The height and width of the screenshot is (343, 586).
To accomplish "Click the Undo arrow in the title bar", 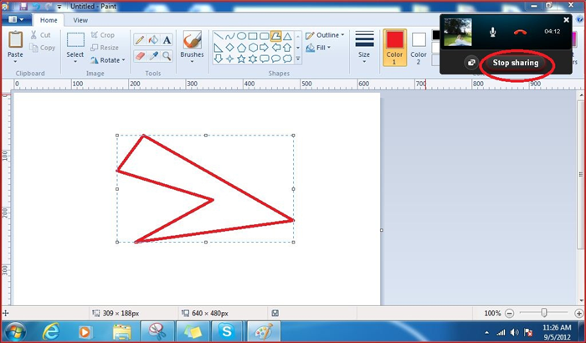I will click(x=35, y=6).
